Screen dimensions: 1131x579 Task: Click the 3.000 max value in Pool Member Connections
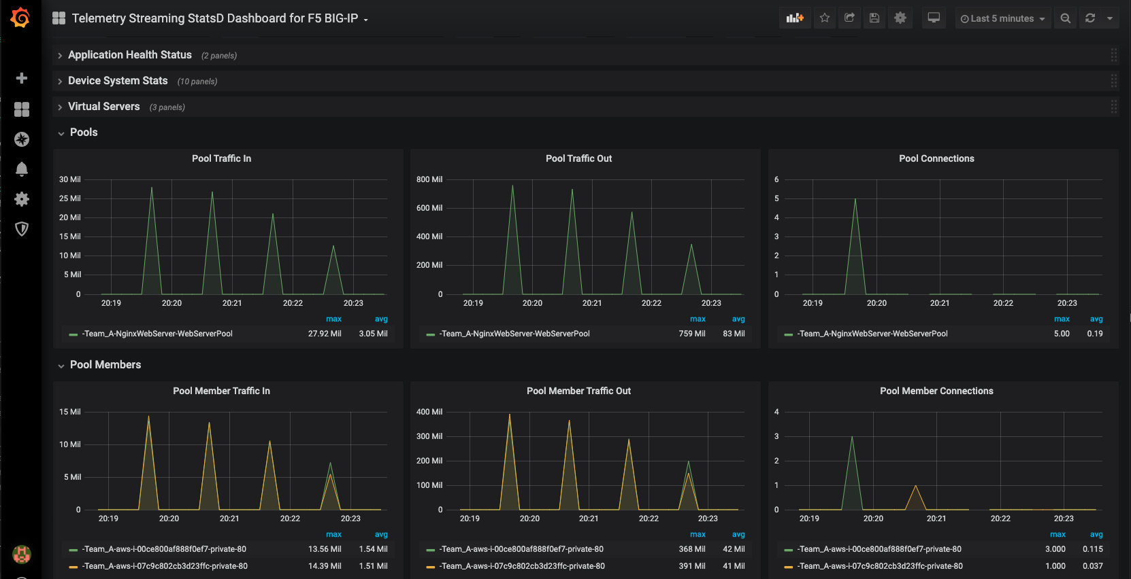1055,549
